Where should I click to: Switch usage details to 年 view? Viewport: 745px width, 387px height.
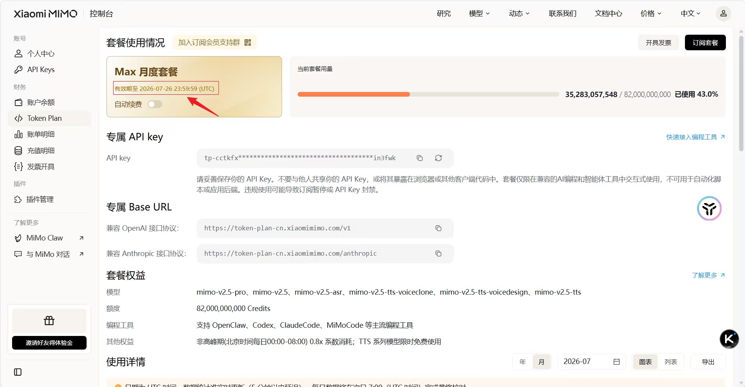523,362
